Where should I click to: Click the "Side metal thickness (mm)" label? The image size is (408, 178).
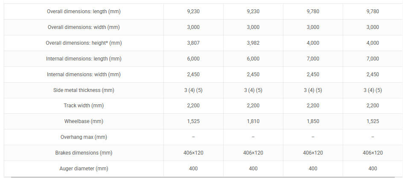84,90
